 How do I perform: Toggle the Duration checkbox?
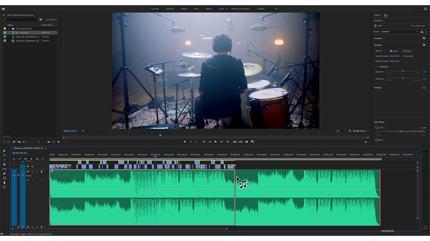pyautogui.click(x=424, y=45)
